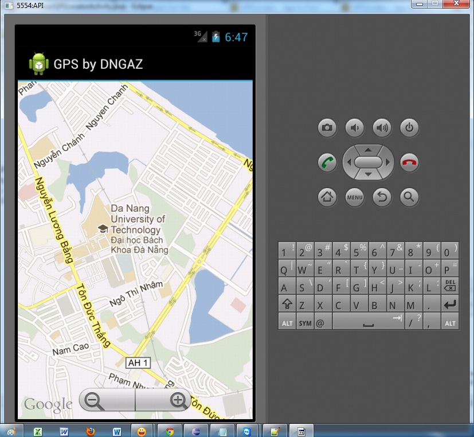Click the 6:47 clock in the status bar
This screenshot has width=474, height=437.
[236, 37]
